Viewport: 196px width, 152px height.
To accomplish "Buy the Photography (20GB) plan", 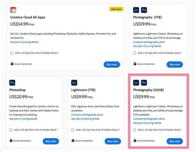I will 174,141.
